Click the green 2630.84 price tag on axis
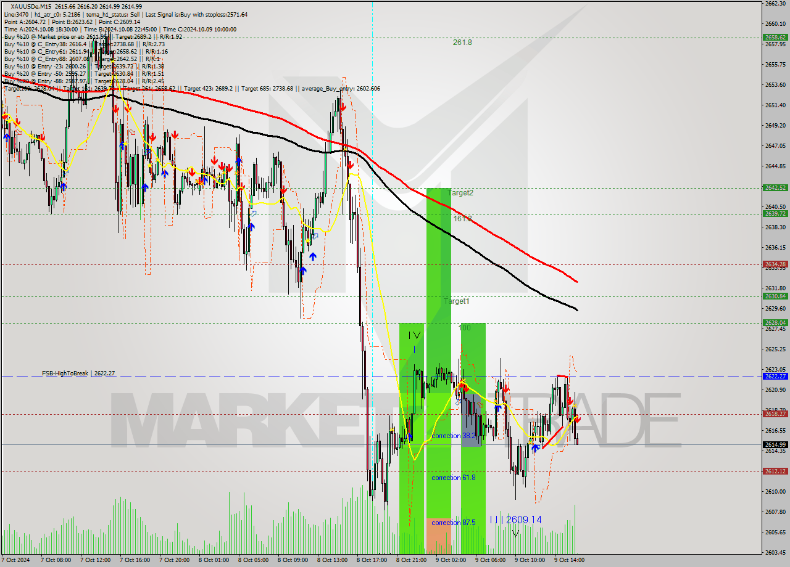 click(x=775, y=296)
